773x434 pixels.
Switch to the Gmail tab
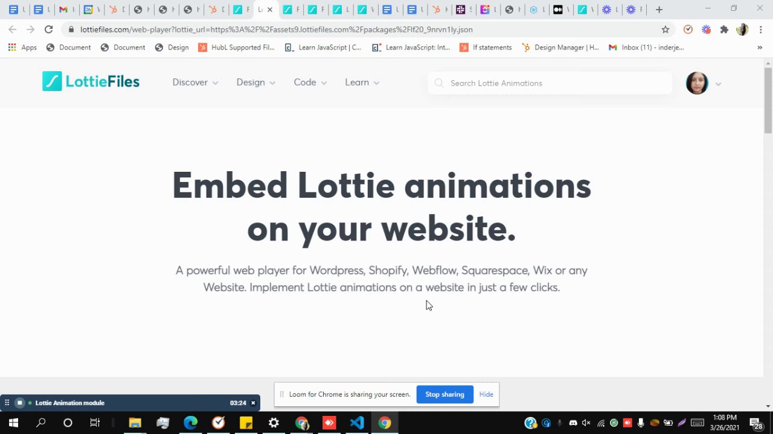tap(63, 10)
